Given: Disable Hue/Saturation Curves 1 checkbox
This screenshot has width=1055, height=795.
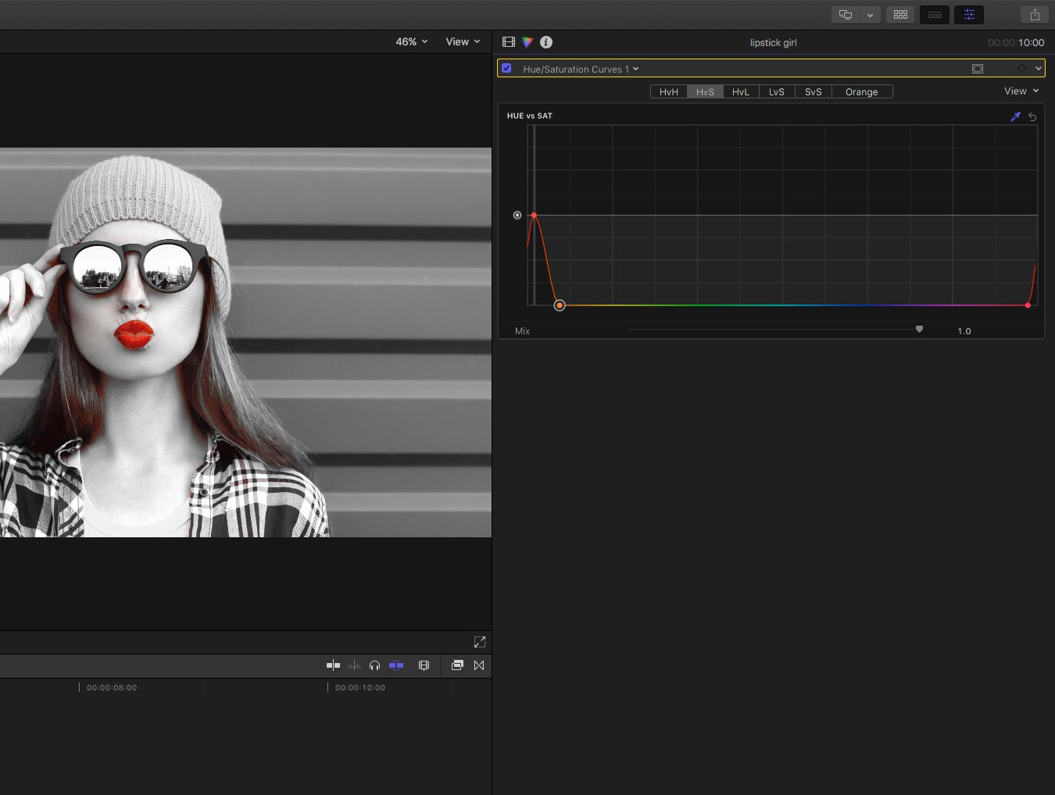Looking at the screenshot, I should tap(506, 69).
